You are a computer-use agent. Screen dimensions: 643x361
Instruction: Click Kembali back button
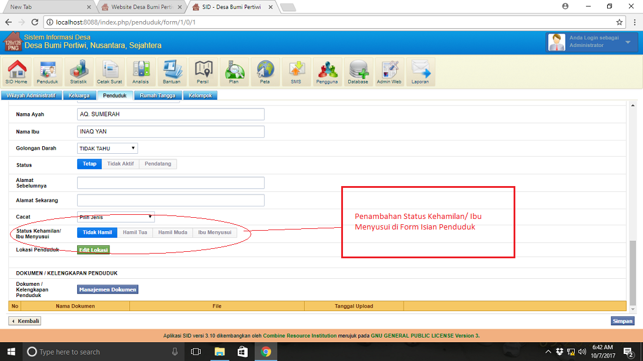point(25,321)
